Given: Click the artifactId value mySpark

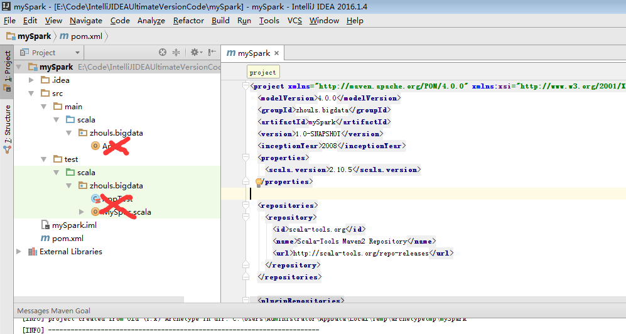Looking at the screenshot, I should tap(321, 122).
